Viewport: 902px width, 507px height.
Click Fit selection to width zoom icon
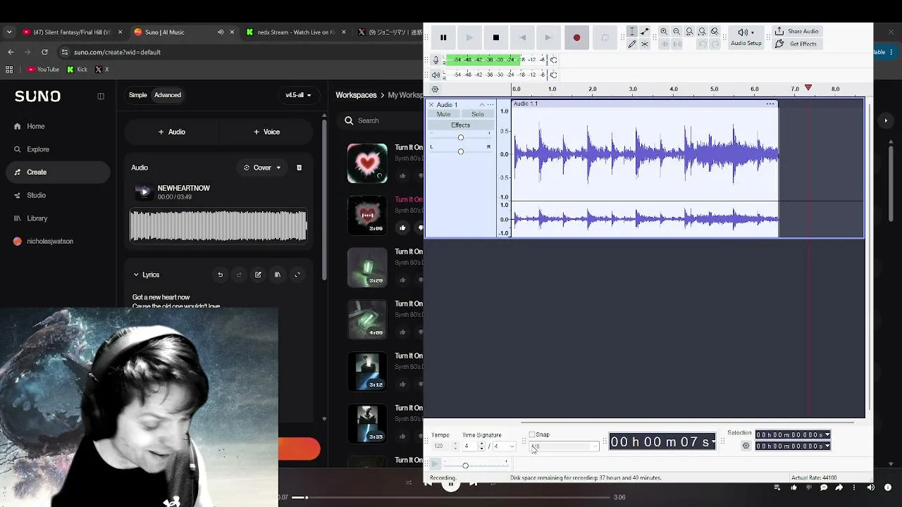point(689,32)
